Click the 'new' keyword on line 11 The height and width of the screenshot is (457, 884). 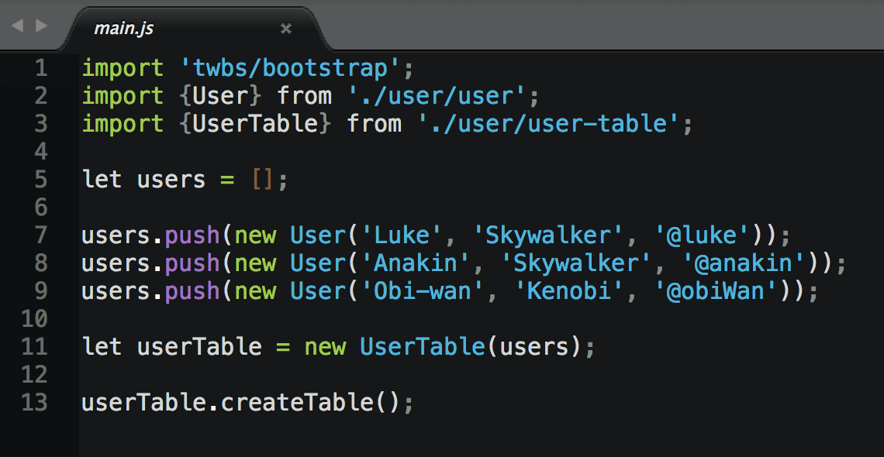[x=324, y=347]
